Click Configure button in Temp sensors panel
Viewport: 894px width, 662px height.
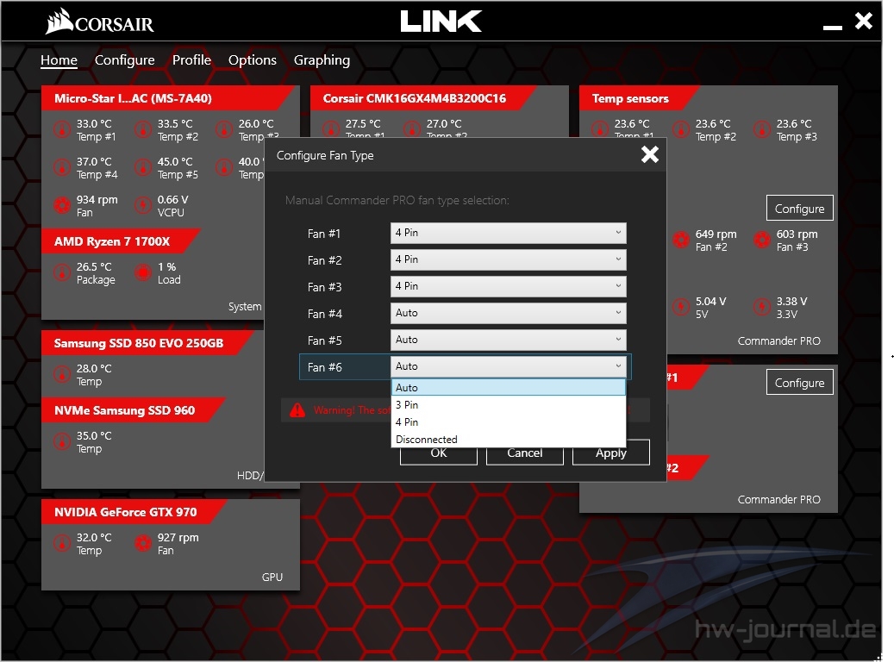799,208
